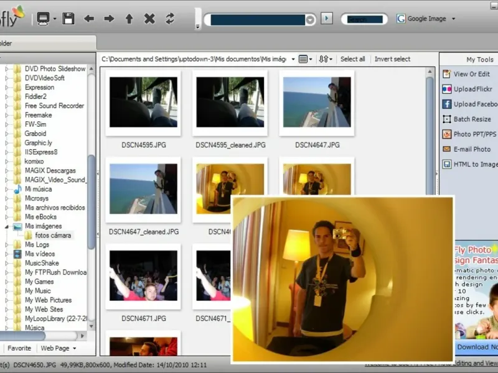Click the up arrow folder navigation icon
Image resolution: width=498 pixels, height=373 pixels.
[x=129, y=19]
